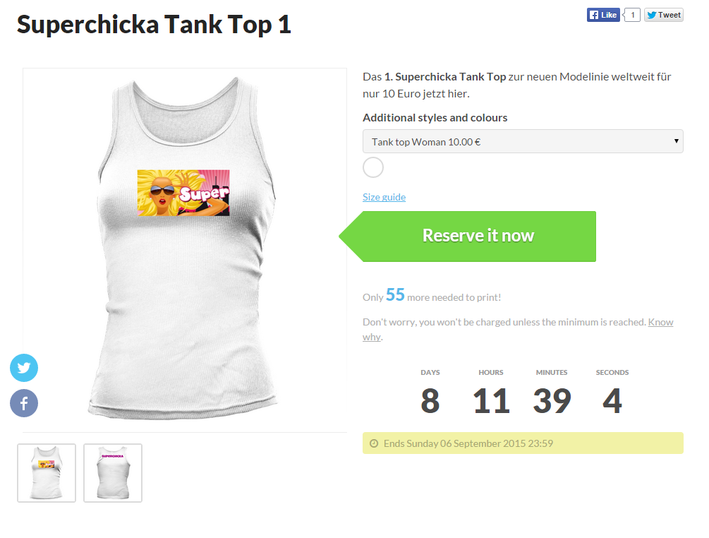Show the front view thumbnail
Image resolution: width=709 pixels, height=538 pixels.
(47, 473)
